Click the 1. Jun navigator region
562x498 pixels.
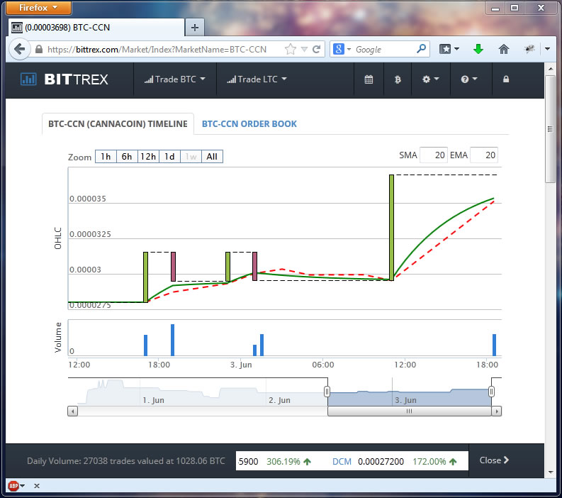tap(153, 400)
